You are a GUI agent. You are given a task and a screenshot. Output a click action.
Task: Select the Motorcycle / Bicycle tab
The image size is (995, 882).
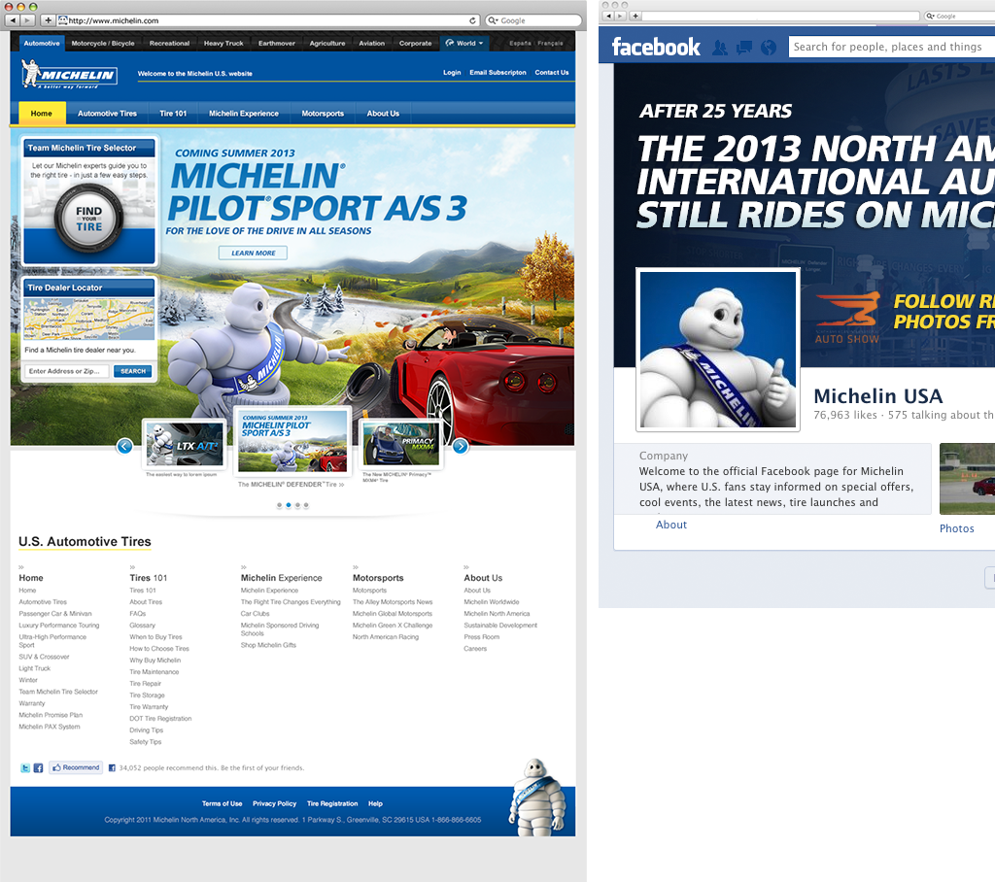(x=103, y=43)
